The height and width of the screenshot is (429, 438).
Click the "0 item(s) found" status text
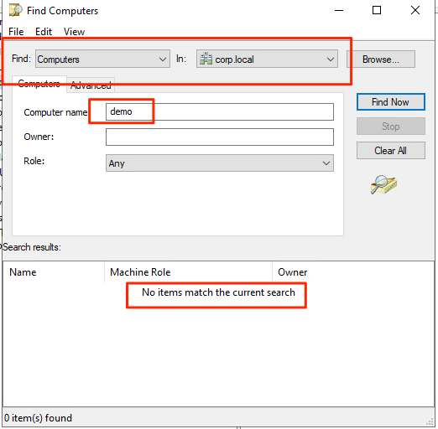(38, 418)
